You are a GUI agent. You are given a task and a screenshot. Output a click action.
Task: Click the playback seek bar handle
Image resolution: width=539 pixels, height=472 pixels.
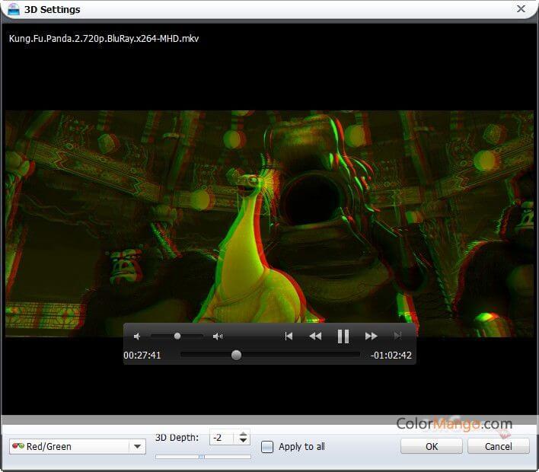pos(236,355)
